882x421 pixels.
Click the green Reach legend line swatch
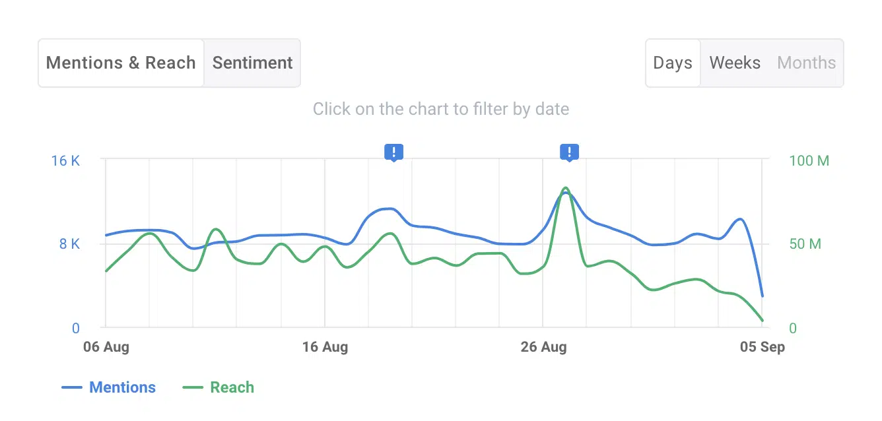192,388
